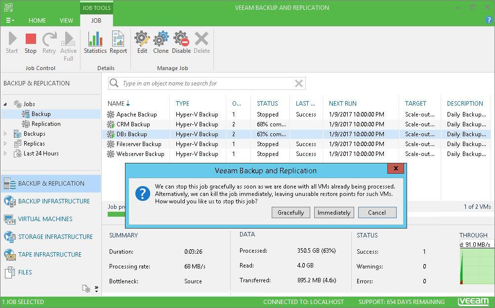Expand the Replicas tree node
The image size is (495, 308).
(5, 144)
